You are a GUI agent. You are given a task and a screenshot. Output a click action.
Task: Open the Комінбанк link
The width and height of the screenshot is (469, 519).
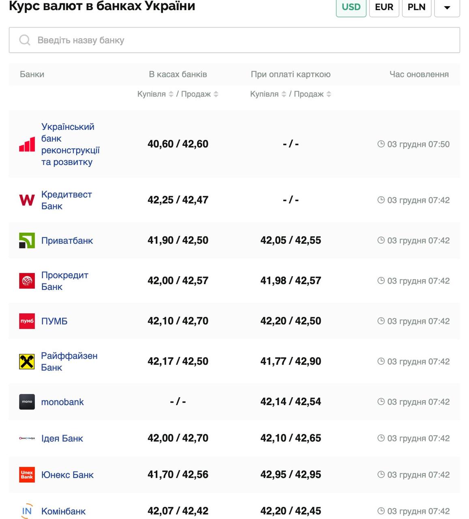[x=64, y=511]
